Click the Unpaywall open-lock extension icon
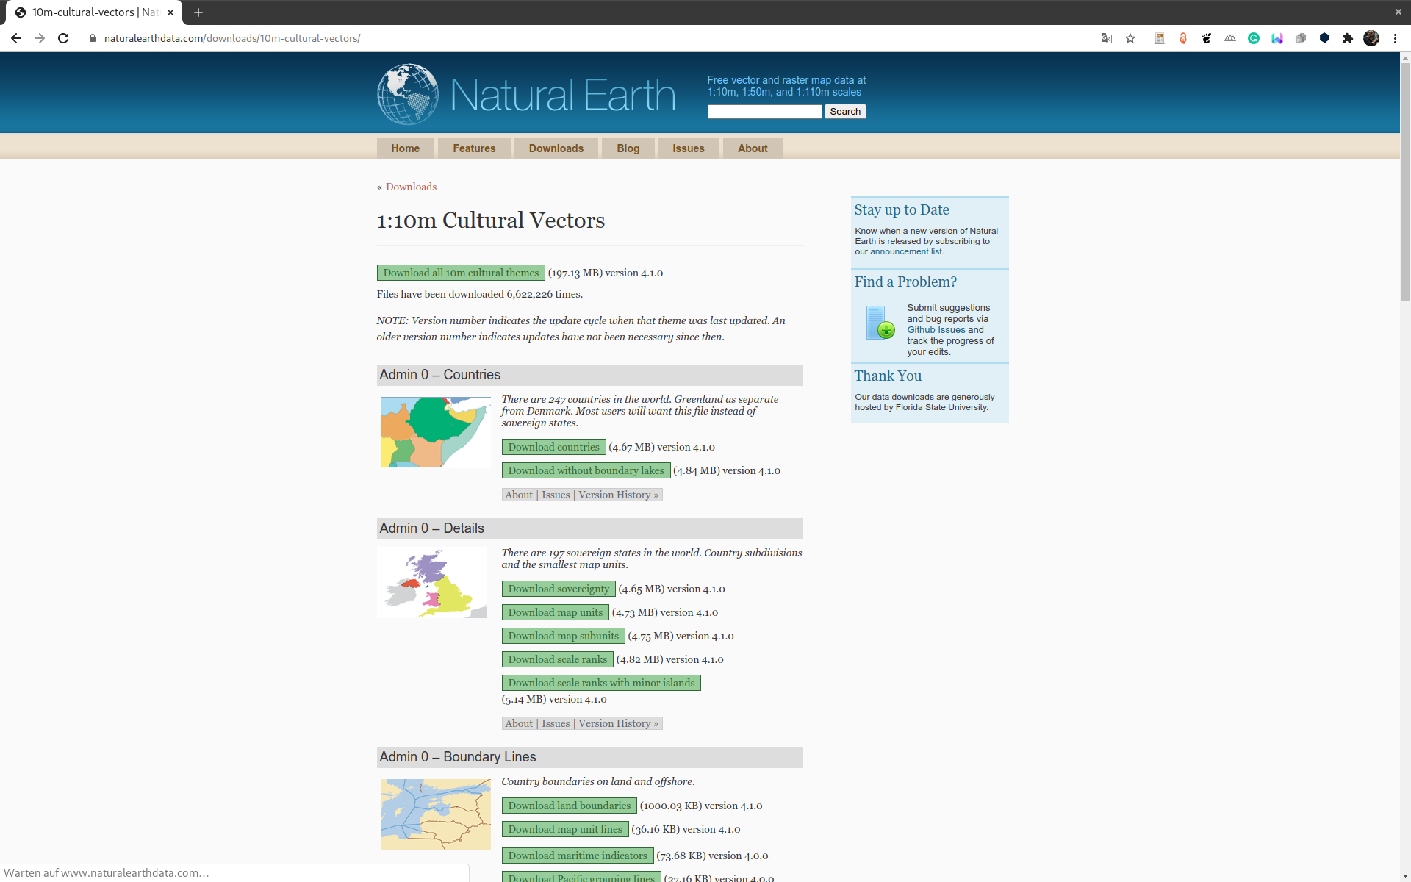Image resolution: width=1411 pixels, height=882 pixels. [1183, 38]
